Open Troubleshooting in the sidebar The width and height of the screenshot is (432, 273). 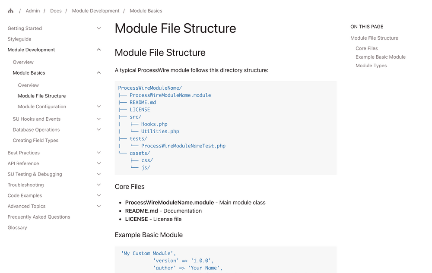tap(25, 185)
